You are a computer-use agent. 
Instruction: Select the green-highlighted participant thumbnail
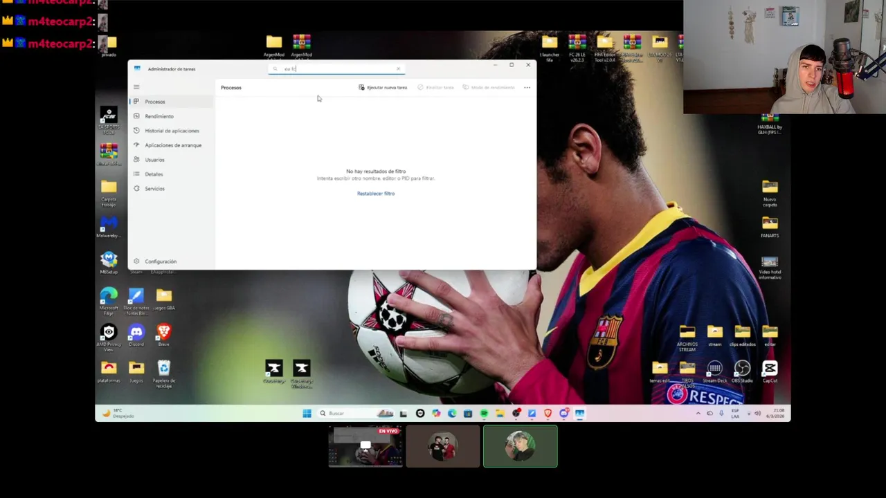click(521, 446)
